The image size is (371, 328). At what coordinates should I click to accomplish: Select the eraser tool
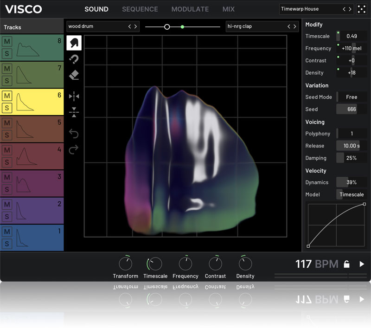point(74,75)
